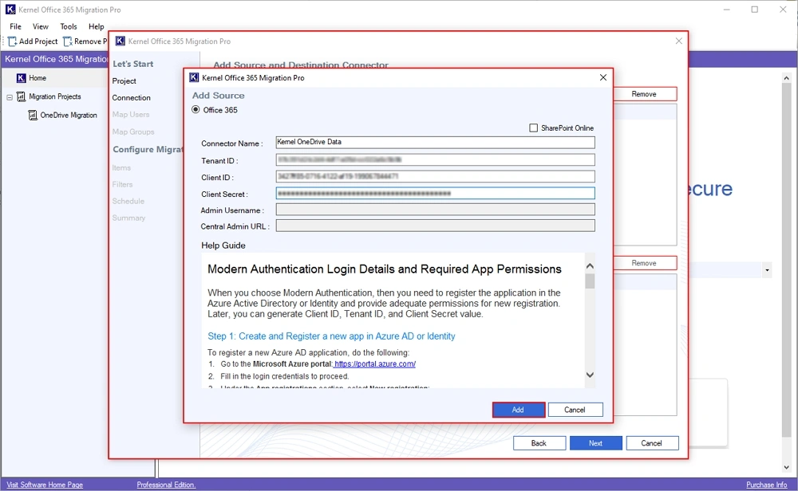Viewport: 798px width, 491px height.
Task: Click the Central Admin URL field
Action: [x=435, y=226]
